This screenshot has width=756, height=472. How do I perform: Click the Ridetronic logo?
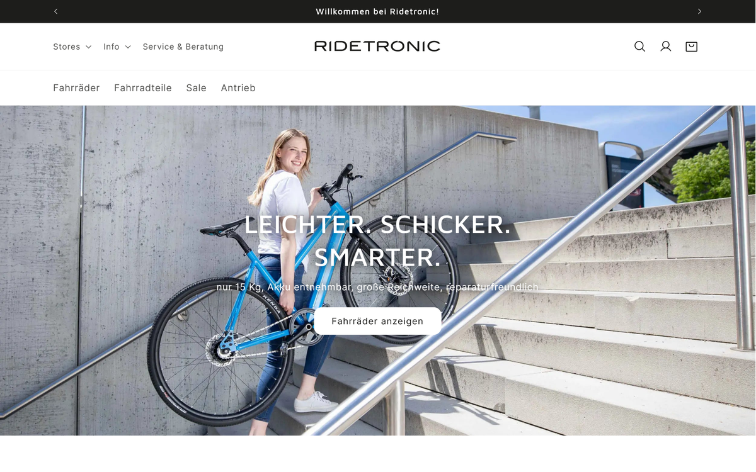[377, 46]
